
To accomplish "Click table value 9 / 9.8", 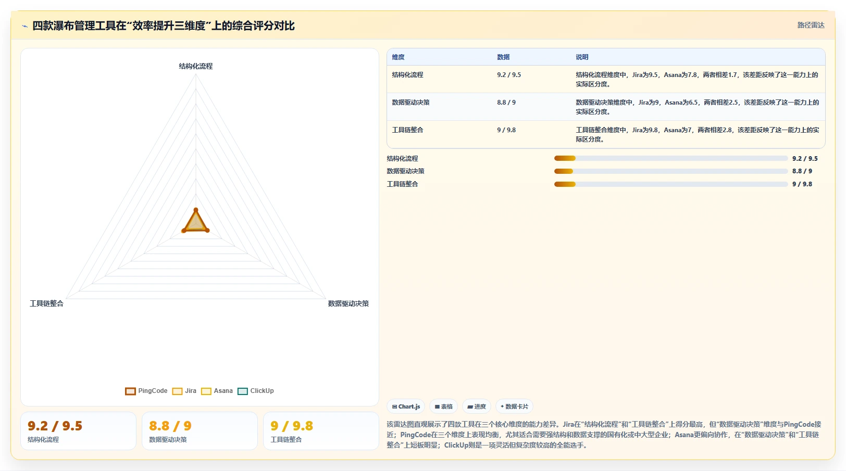I will [506, 130].
